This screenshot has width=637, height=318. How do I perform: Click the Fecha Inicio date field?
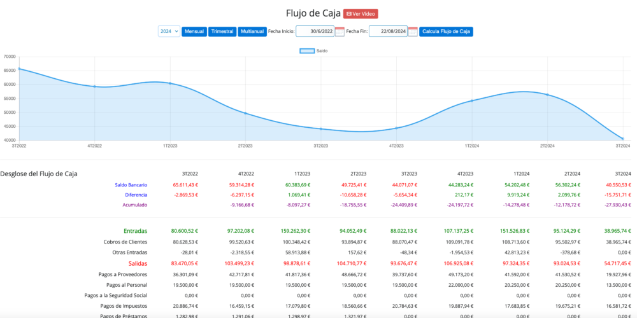tap(315, 31)
